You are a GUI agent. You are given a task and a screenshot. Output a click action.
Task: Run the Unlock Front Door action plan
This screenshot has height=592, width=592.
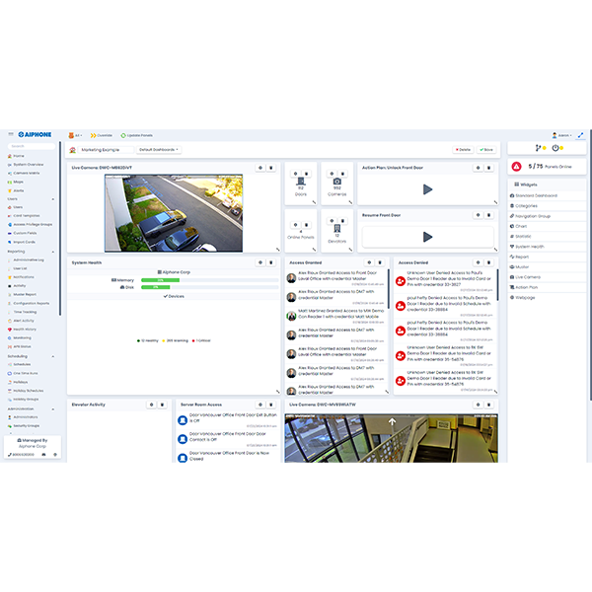[x=427, y=189]
